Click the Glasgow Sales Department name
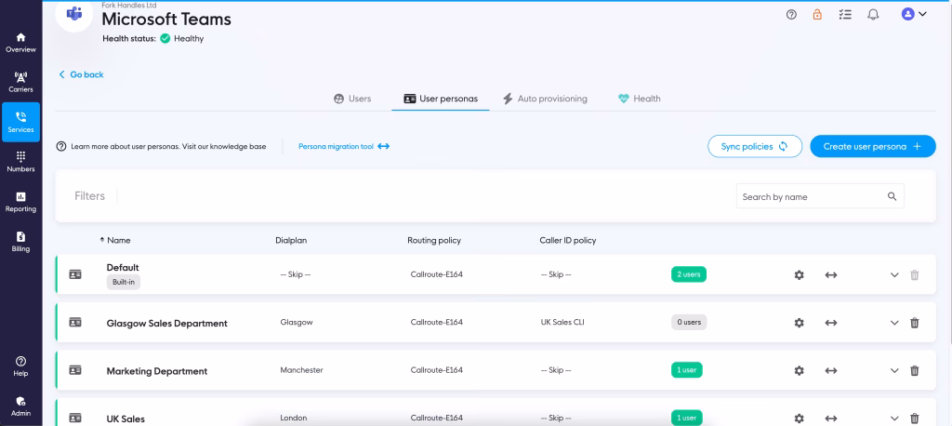Viewport: 952px width, 426px height. tap(167, 324)
